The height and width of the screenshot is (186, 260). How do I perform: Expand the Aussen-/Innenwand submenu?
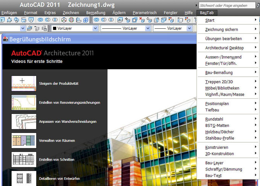click(x=228, y=57)
